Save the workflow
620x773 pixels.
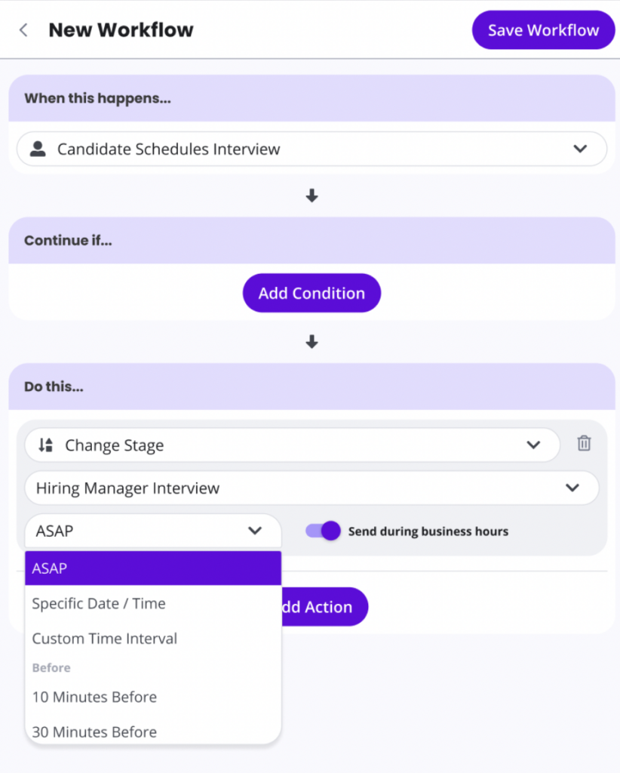click(x=543, y=30)
